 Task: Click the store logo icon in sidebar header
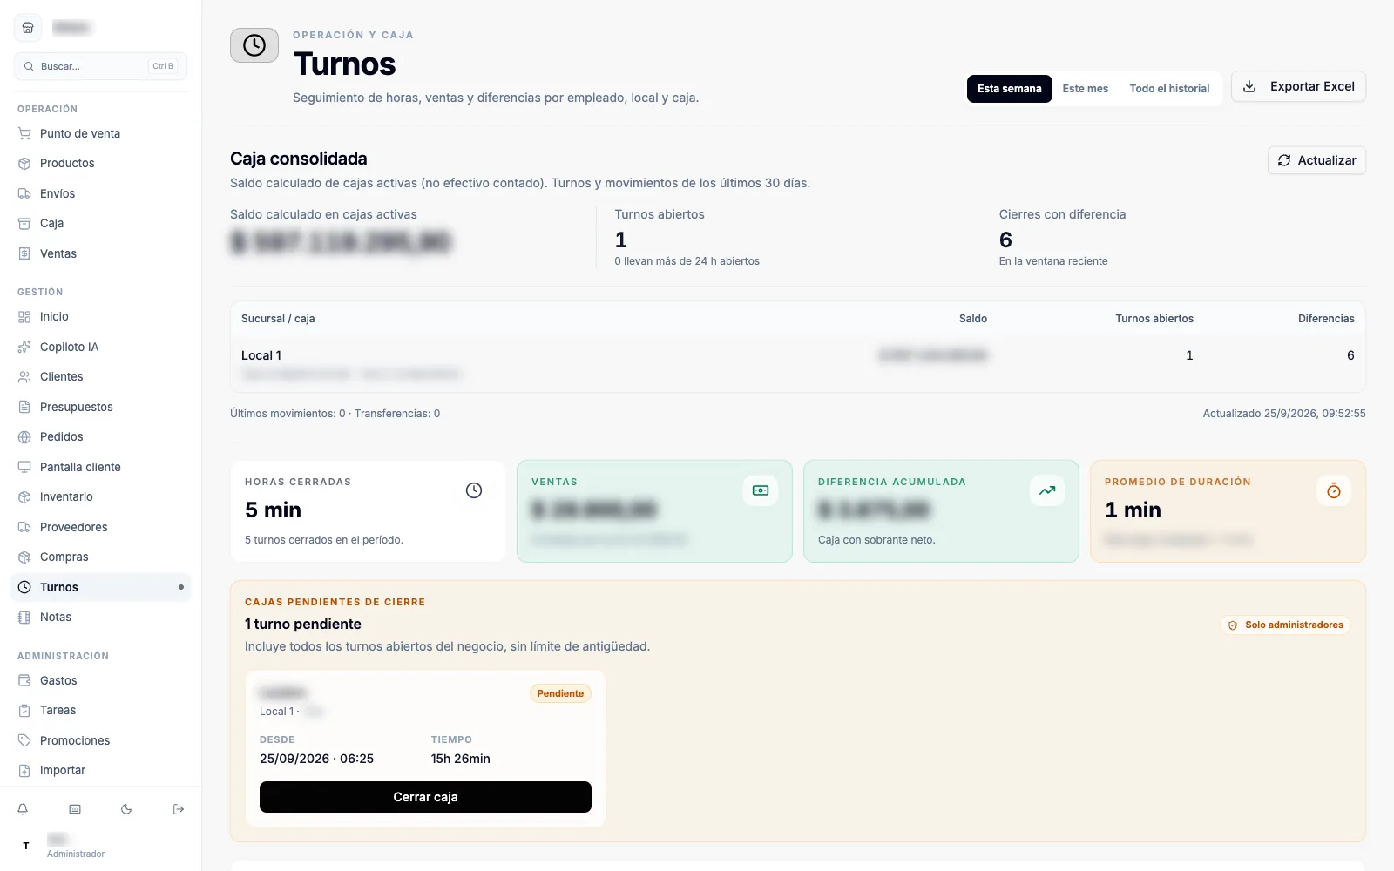[x=28, y=28]
